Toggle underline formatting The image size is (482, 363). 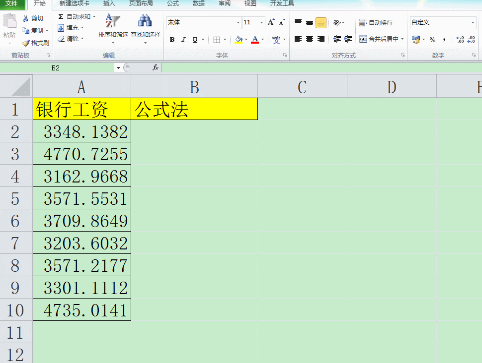point(194,39)
